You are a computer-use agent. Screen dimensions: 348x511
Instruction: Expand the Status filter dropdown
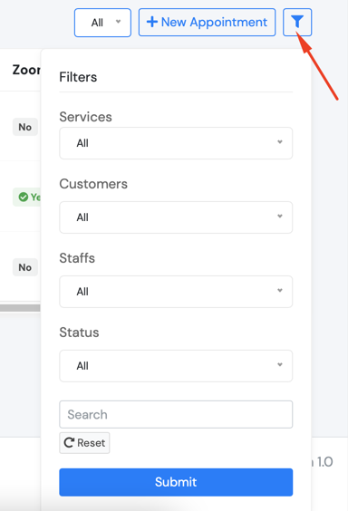point(176,366)
